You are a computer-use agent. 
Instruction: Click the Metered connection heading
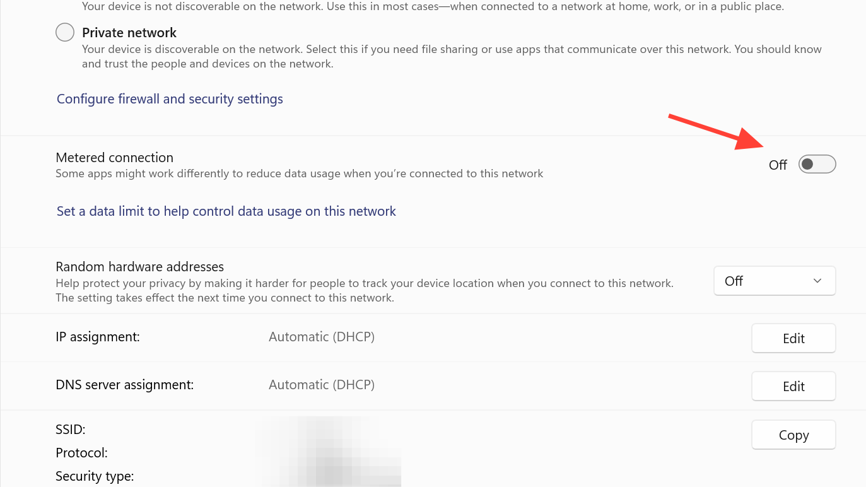coord(114,158)
